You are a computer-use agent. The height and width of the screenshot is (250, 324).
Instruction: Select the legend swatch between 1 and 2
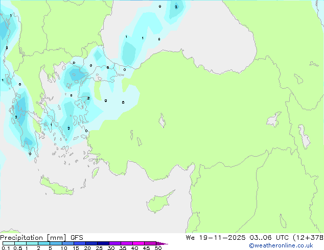point(32,243)
